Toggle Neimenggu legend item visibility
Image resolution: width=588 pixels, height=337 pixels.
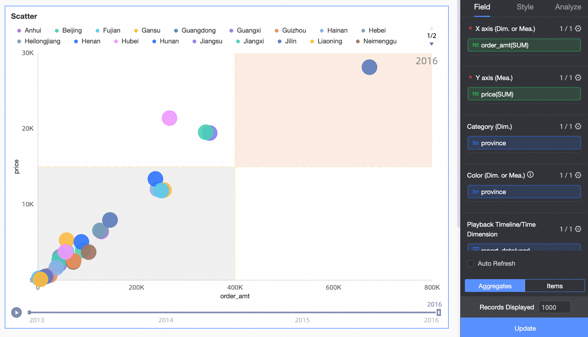tap(376, 41)
